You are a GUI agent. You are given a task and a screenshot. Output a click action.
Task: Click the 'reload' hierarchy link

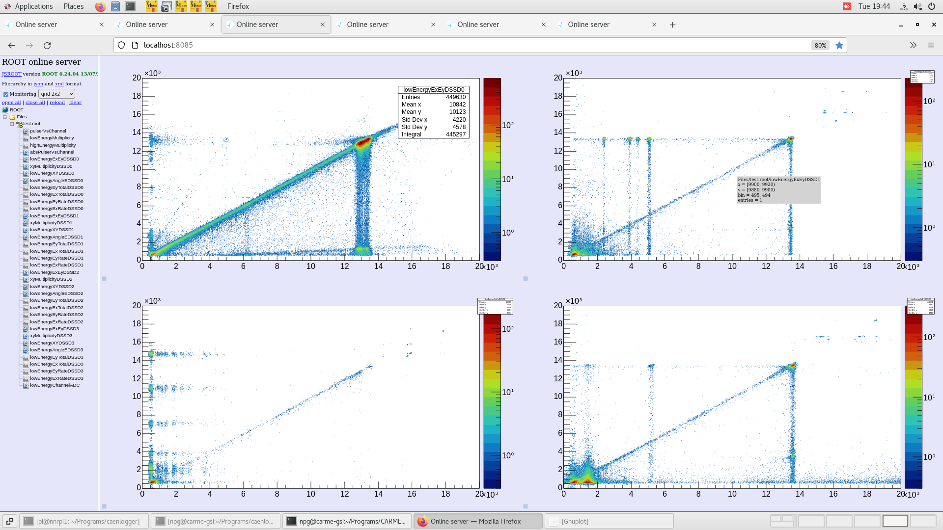[x=57, y=103]
